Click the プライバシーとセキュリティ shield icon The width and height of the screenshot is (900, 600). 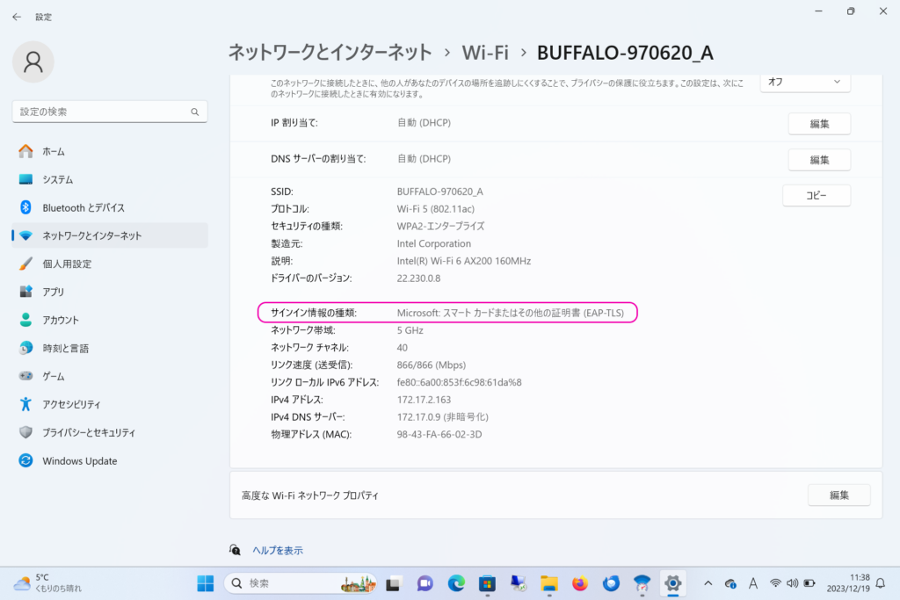pos(25,432)
